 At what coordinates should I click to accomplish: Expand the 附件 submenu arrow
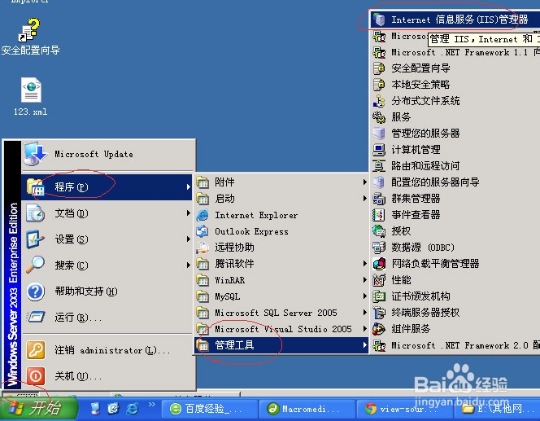pos(364,182)
